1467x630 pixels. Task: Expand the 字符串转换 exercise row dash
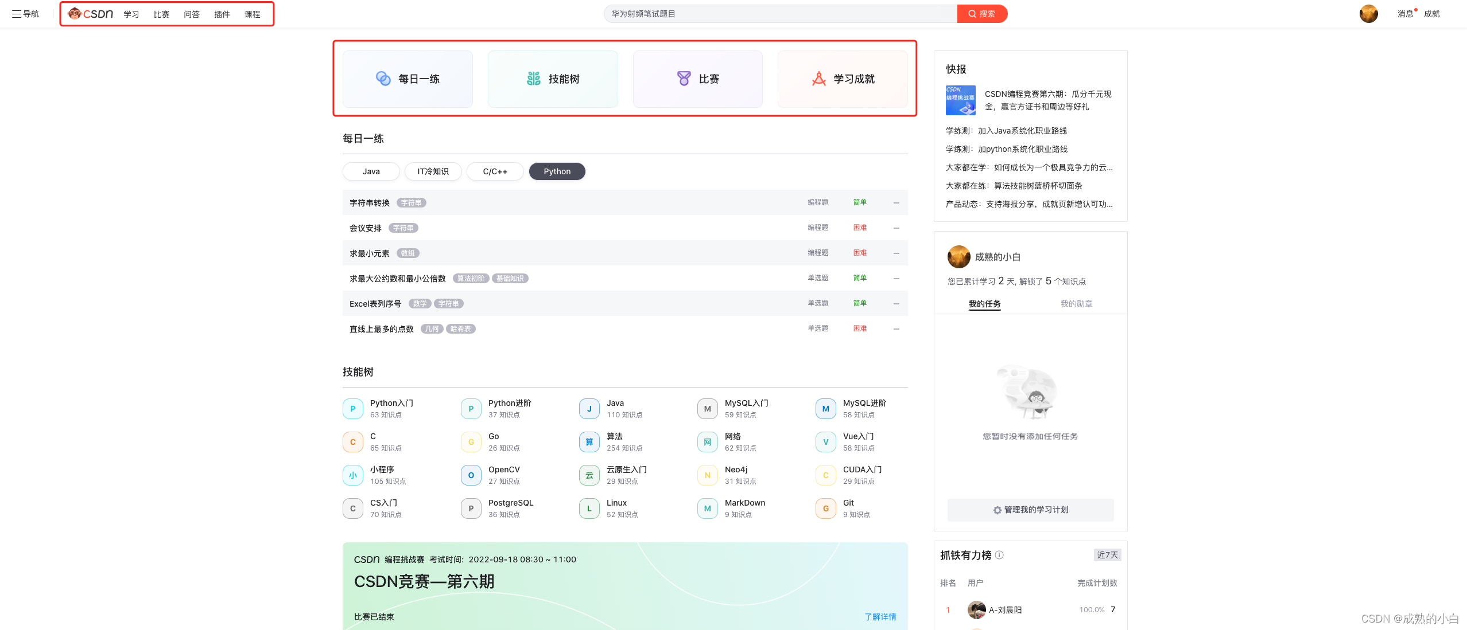click(x=896, y=203)
